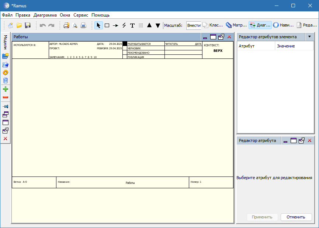Minimize the Ramus application window
Screen dimensions: 319x228
(277, 6)
